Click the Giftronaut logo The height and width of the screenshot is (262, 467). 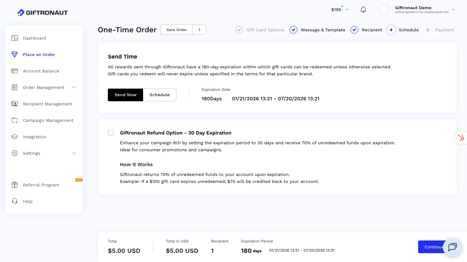43,13
